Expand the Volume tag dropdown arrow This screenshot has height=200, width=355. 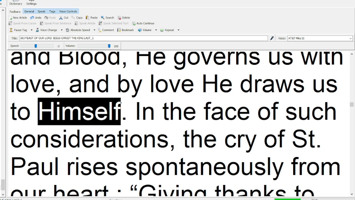156,30
